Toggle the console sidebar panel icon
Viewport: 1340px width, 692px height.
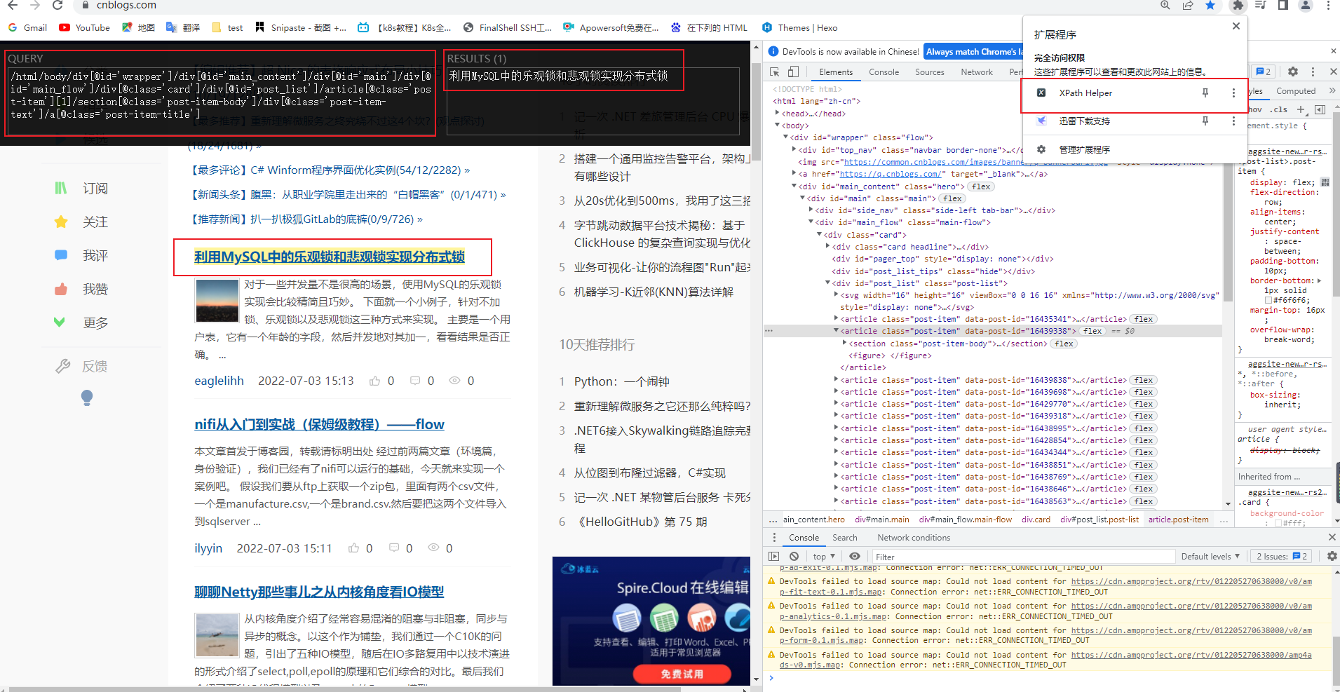[x=774, y=557]
